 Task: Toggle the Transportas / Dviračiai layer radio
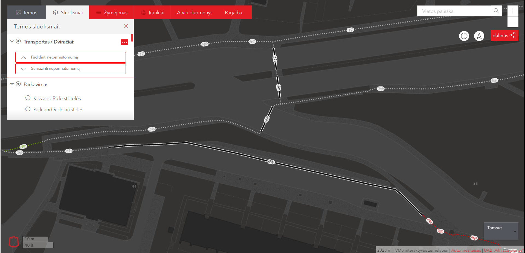(x=18, y=41)
